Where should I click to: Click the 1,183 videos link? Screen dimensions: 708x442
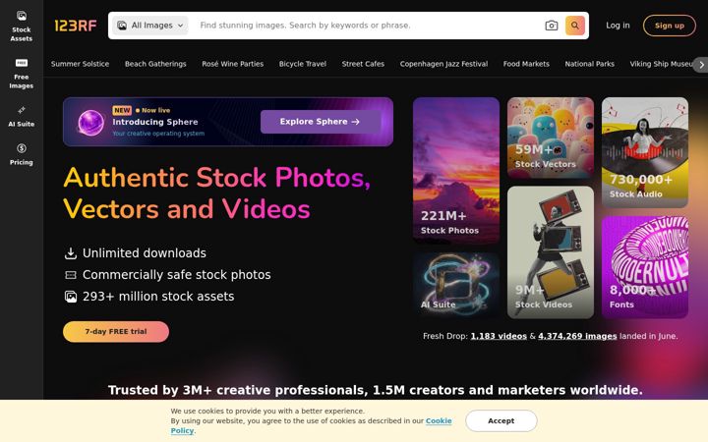499,336
